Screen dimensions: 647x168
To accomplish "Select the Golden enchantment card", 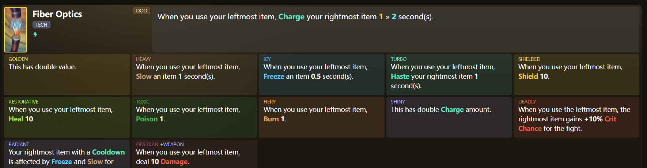I will pyautogui.click(x=67, y=75).
